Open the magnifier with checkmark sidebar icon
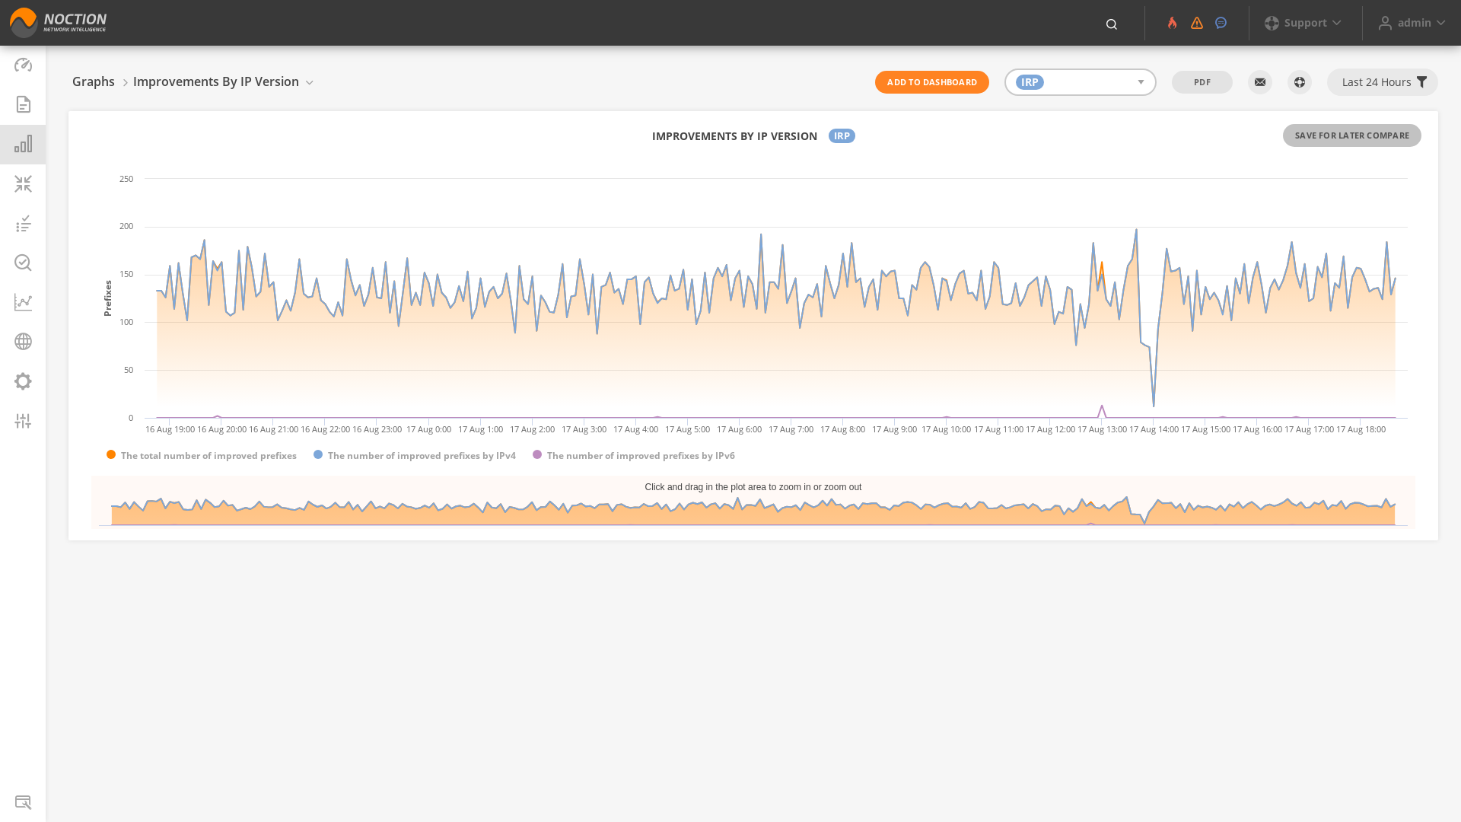 [x=23, y=263]
